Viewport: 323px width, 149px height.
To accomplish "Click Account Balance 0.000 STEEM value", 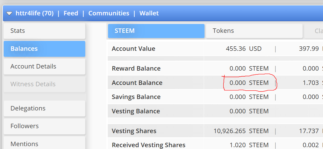I will pyautogui.click(x=249, y=83).
